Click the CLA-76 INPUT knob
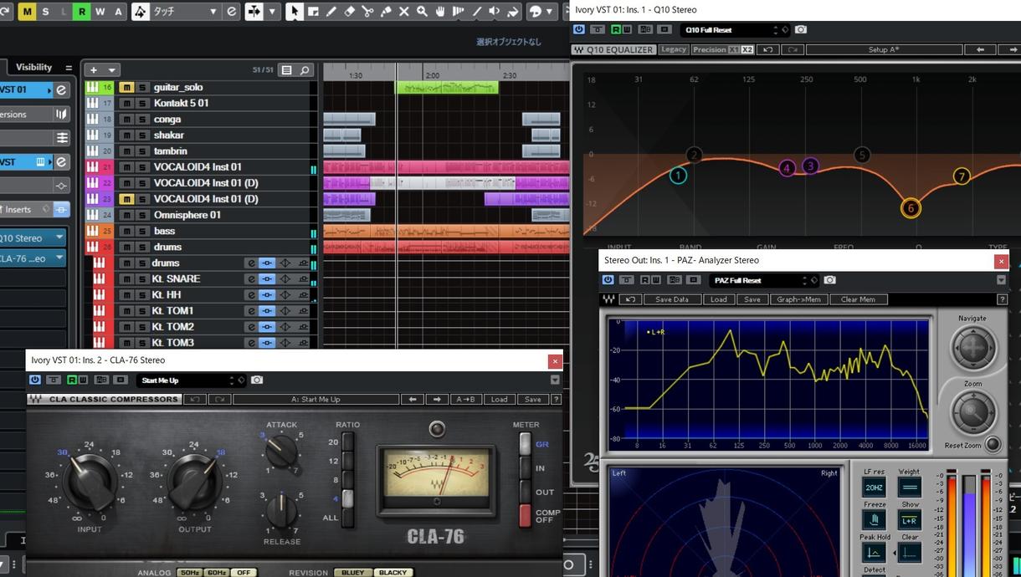Image resolution: width=1021 pixels, height=577 pixels. click(x=90, y=482)
